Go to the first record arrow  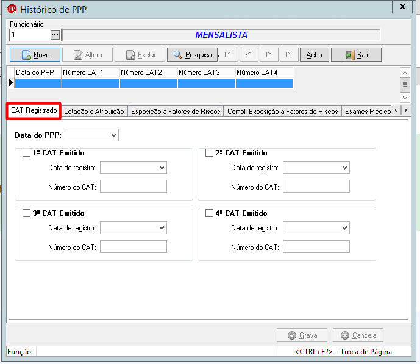[228, 55]
